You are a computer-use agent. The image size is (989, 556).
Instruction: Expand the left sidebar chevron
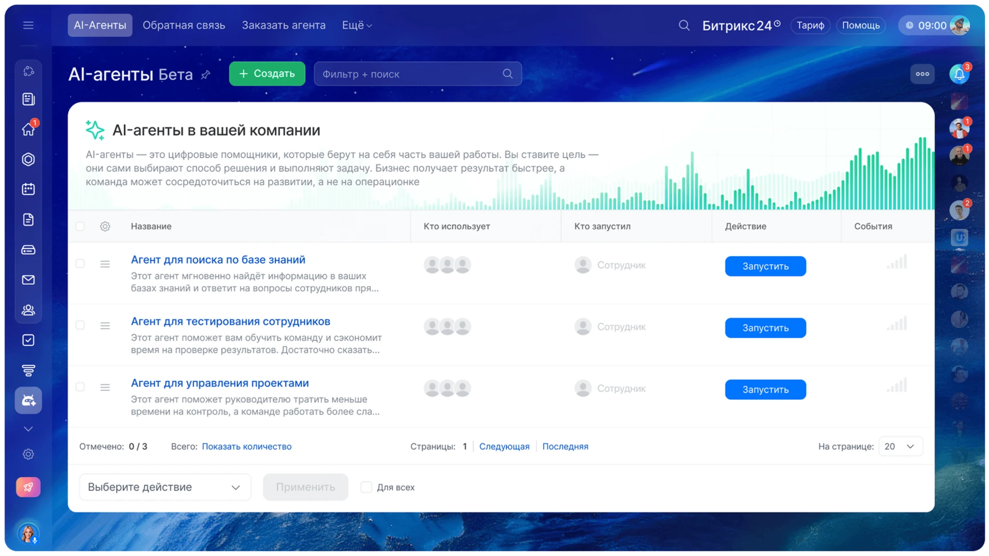(x=28, y=429)
